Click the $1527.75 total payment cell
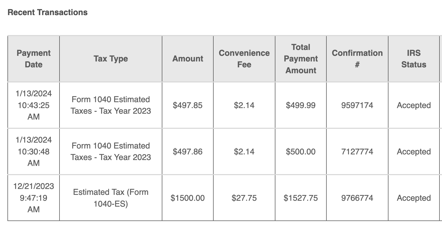This screenshot has width=442, height=233. pos(301,198)
